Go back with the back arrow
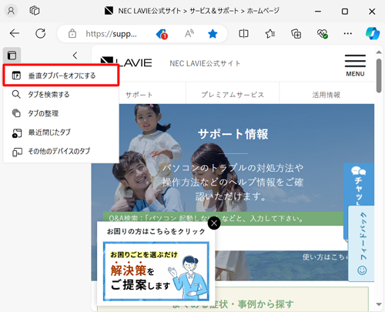The width and height of the screenshot is (385, 312). (x=15, y=33)
